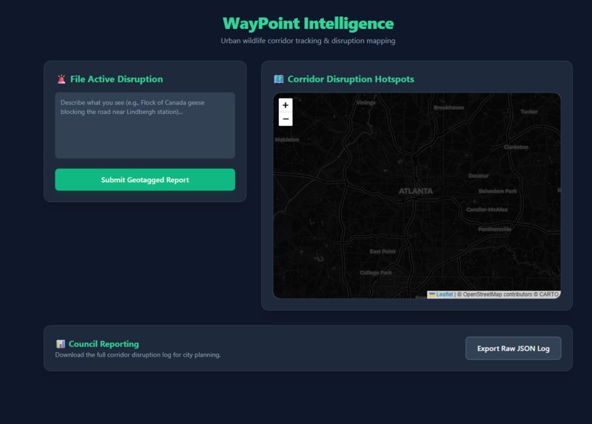Click the 'Urban wildlife corridor tracking' subtitle

coord(308,41)
